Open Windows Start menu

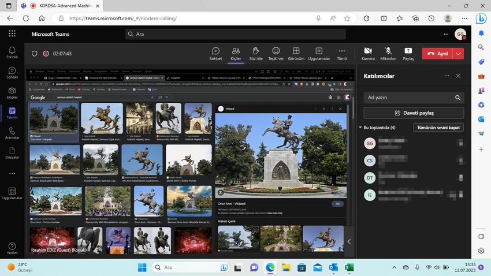[142, 267]
